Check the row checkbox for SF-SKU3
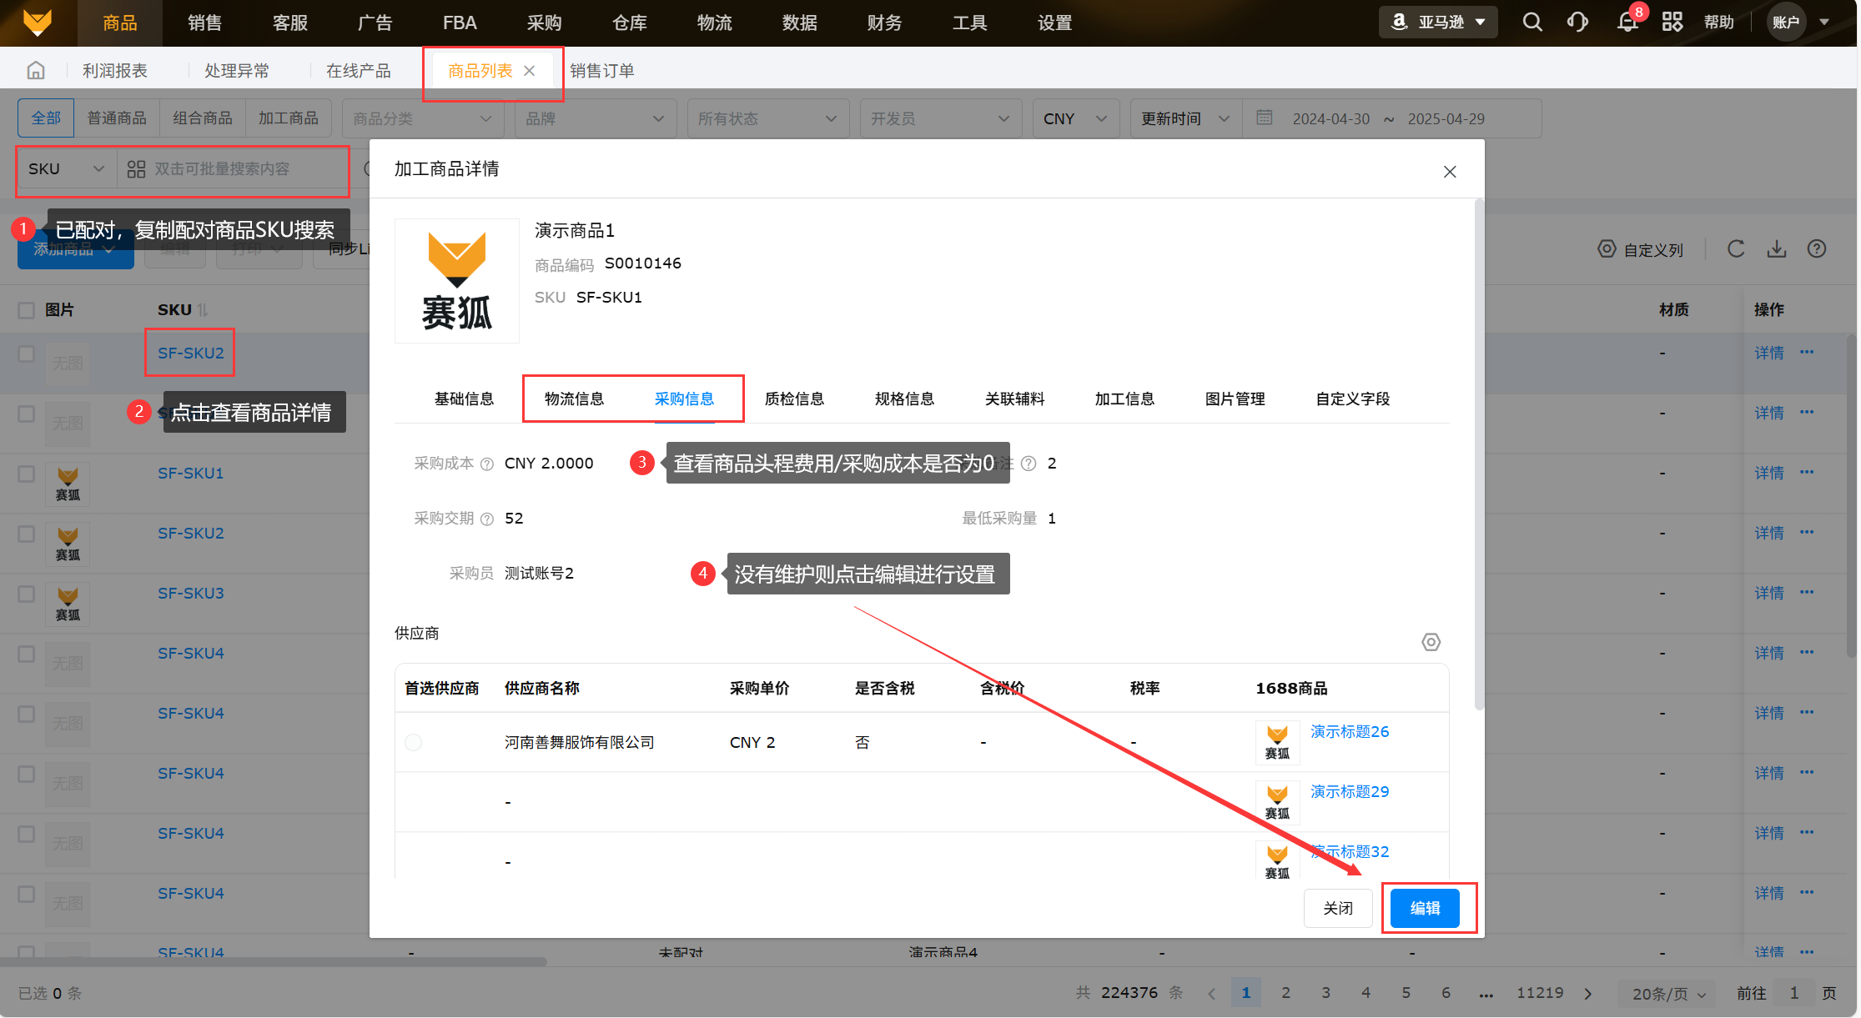The image size is (1861, 1018). [x=27, y=594]
